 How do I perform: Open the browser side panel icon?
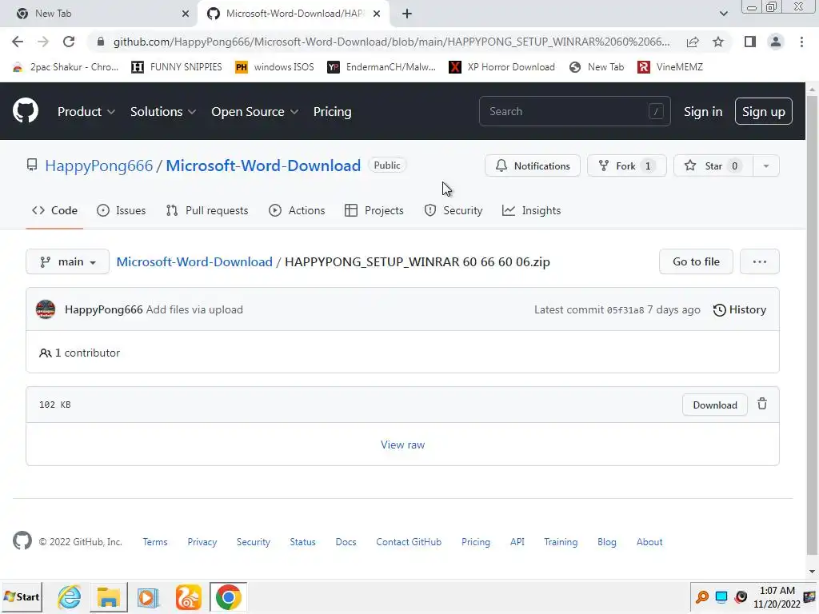coord(749,42)
